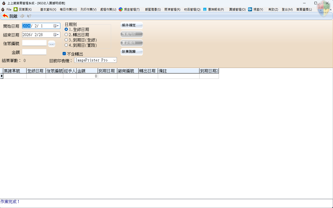The width and height of the screenshot is (333, 208).
Task: Click the blue arrow icon beside 視窗
Action: pyautogui.click(x=250, y=9)
